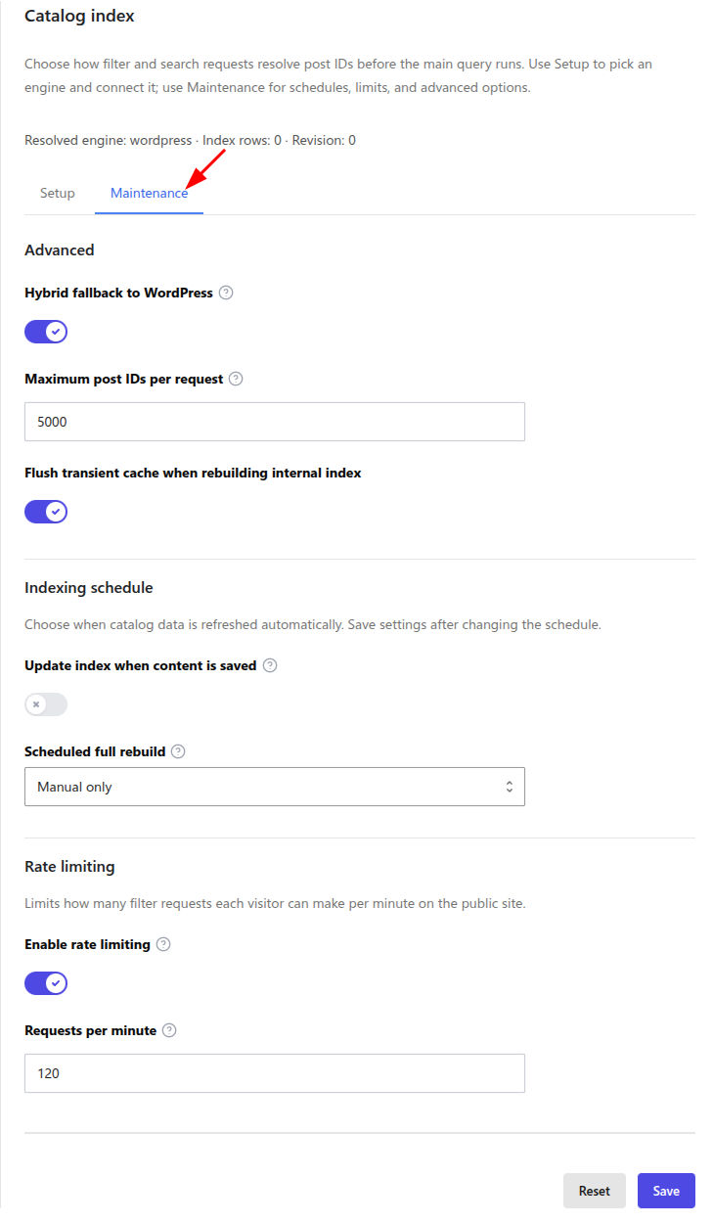Focus the Maximum post IDs input field
The height and width of the screenshot is (1223, 713).
[275, 422]
